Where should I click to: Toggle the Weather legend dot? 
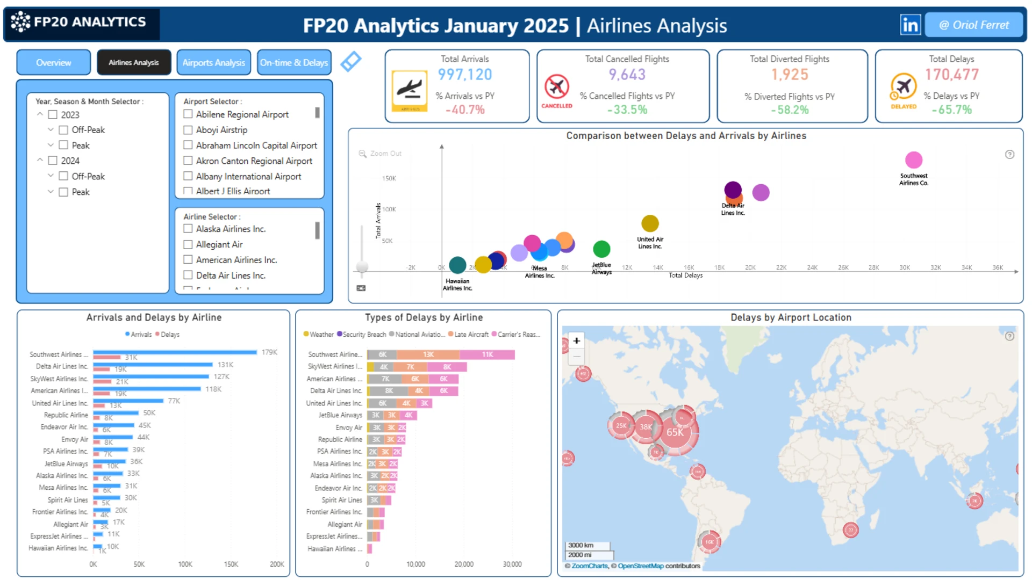[306, 334]
